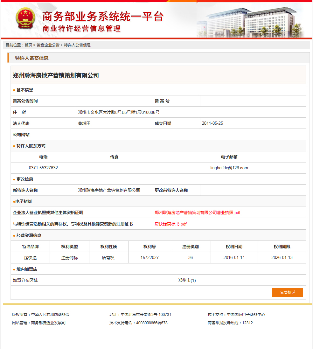Select the company title 郑州聆海房地产营销策划有限公司
This screenshot has width=313, height=349.
56,76
